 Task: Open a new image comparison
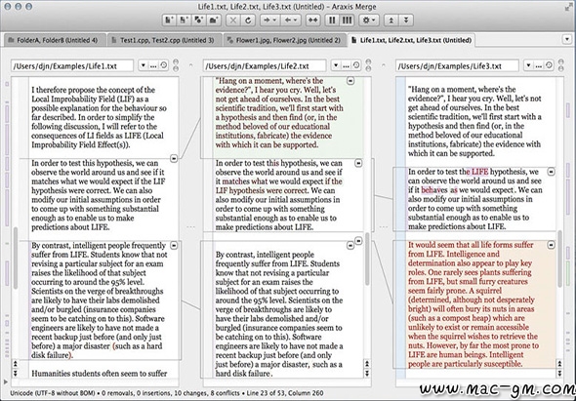click(198, 20)
